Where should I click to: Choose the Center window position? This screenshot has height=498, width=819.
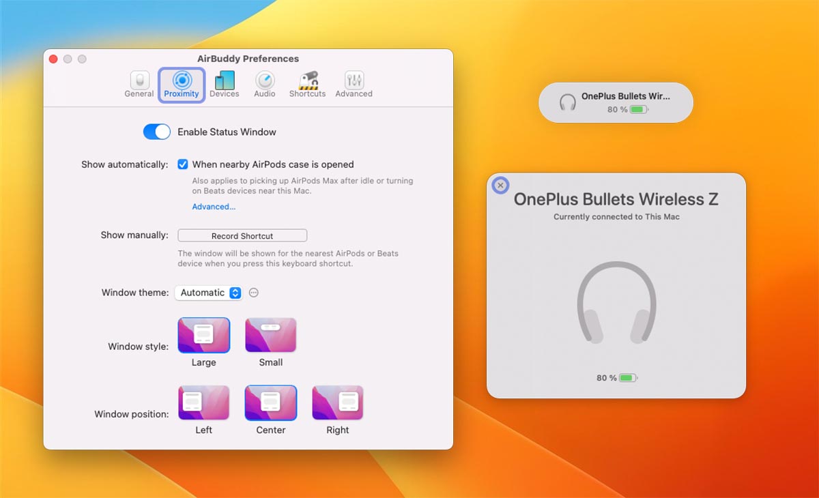point(271,402)
